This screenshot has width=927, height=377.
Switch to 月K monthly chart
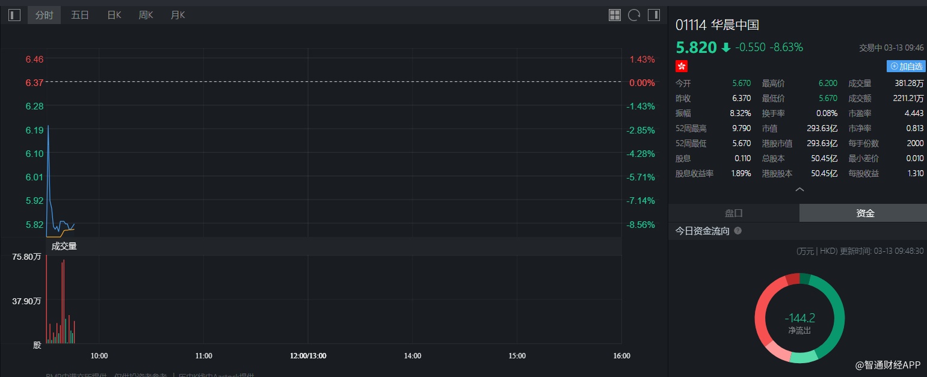coord(177,15)
